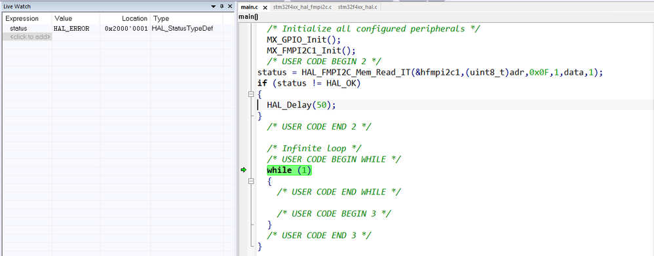This screenshot has height=256, width=654.
Task: Pin the Live Watch panel
Action: point(221,7)
